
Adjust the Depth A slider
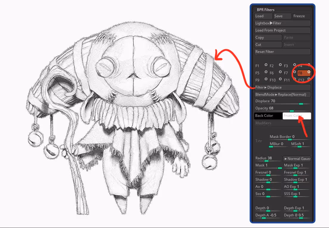click(268, 216)
